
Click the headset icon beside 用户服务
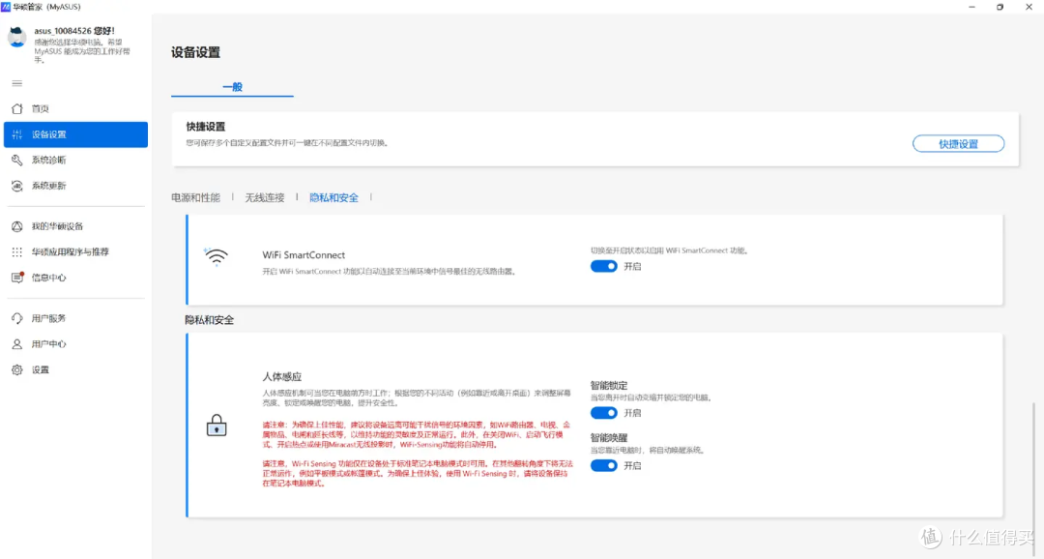(x=17, y=318)
